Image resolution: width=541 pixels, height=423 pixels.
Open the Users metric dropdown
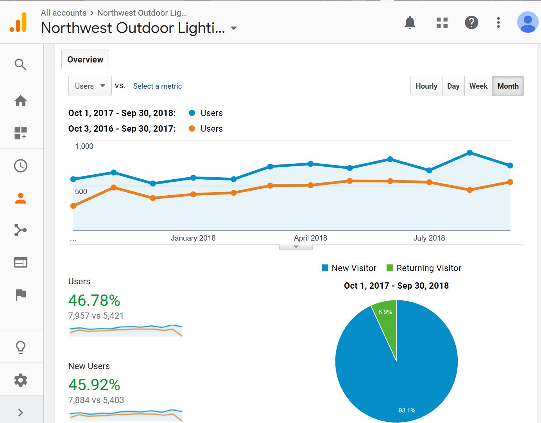click(x=90, y=86)
